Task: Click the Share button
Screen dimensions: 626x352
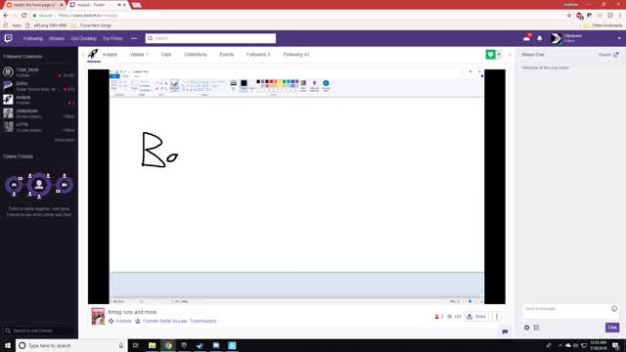Action: point(476,317)
